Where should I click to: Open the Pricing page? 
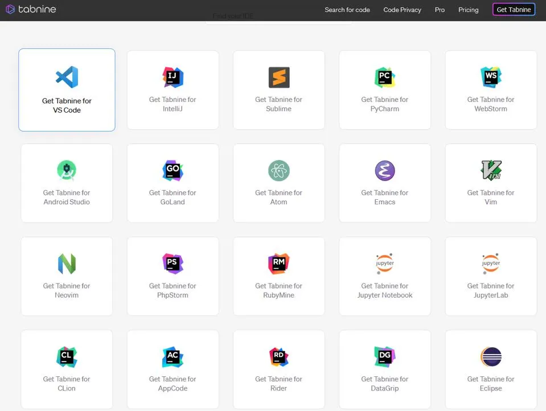click(468, 10)
